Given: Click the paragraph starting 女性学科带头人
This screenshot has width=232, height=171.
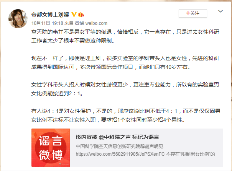Looking at the screenshot, I should [x=125, y=89].
